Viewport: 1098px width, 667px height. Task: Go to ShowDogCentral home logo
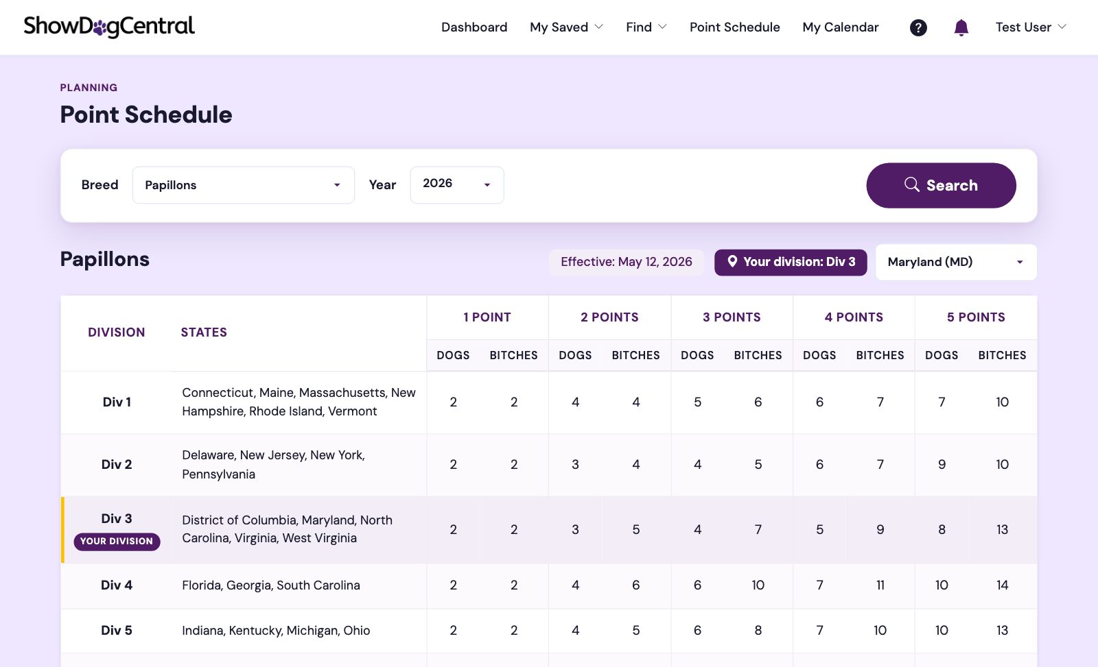click(x=109, y=27)
